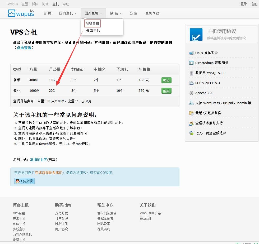259x244 pixels.
Task: Choose VPS合租 from the open dropdown
Action: click(92, 23)
